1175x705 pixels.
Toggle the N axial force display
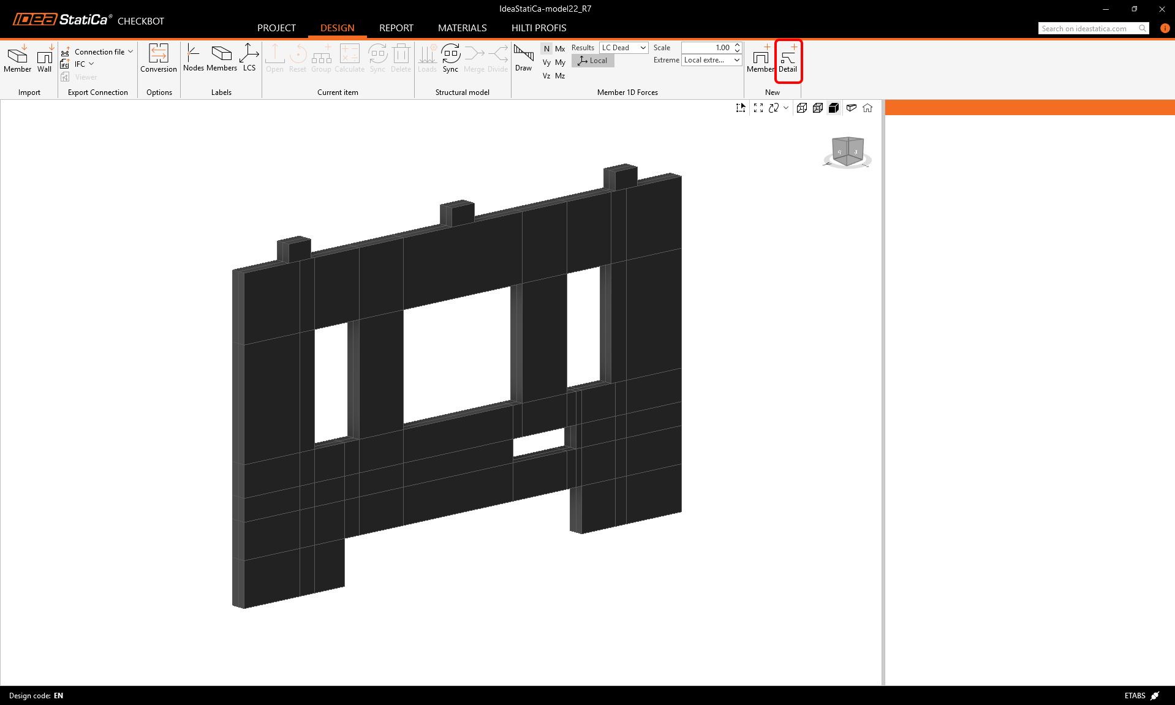[x=546, y=49]
